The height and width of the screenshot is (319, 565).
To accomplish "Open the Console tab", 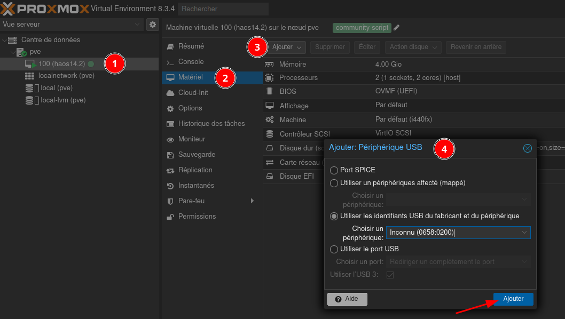I will (x=191, y=62).
